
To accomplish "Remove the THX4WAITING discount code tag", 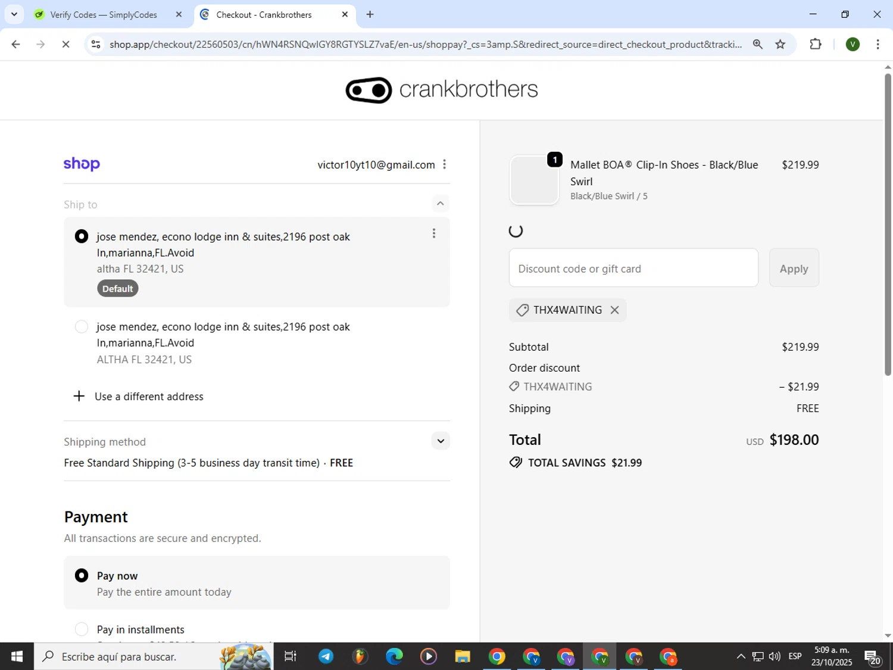I will point(614,310).
